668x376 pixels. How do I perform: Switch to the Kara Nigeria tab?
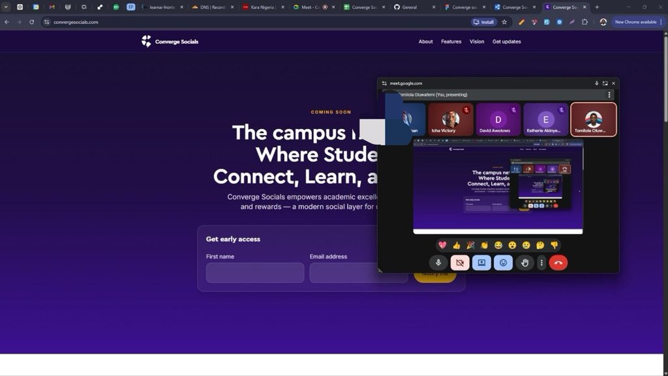pos(263,7)
